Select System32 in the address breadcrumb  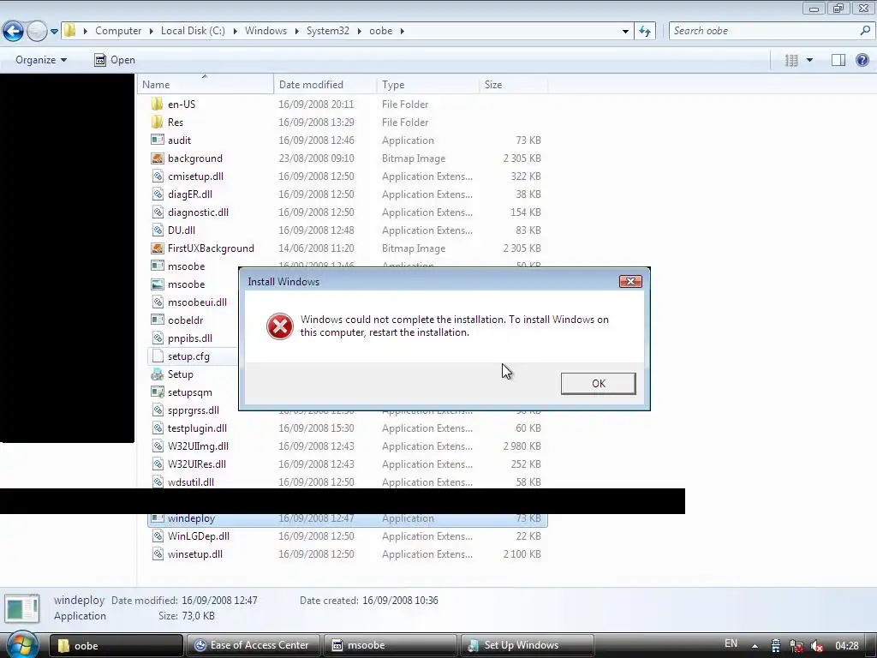pyautogui.click(x=328, y=31)
